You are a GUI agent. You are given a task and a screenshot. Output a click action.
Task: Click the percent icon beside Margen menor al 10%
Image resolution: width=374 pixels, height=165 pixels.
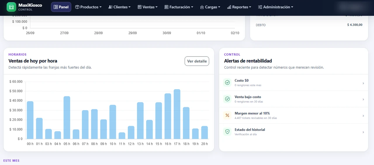(x=227, y=115)
